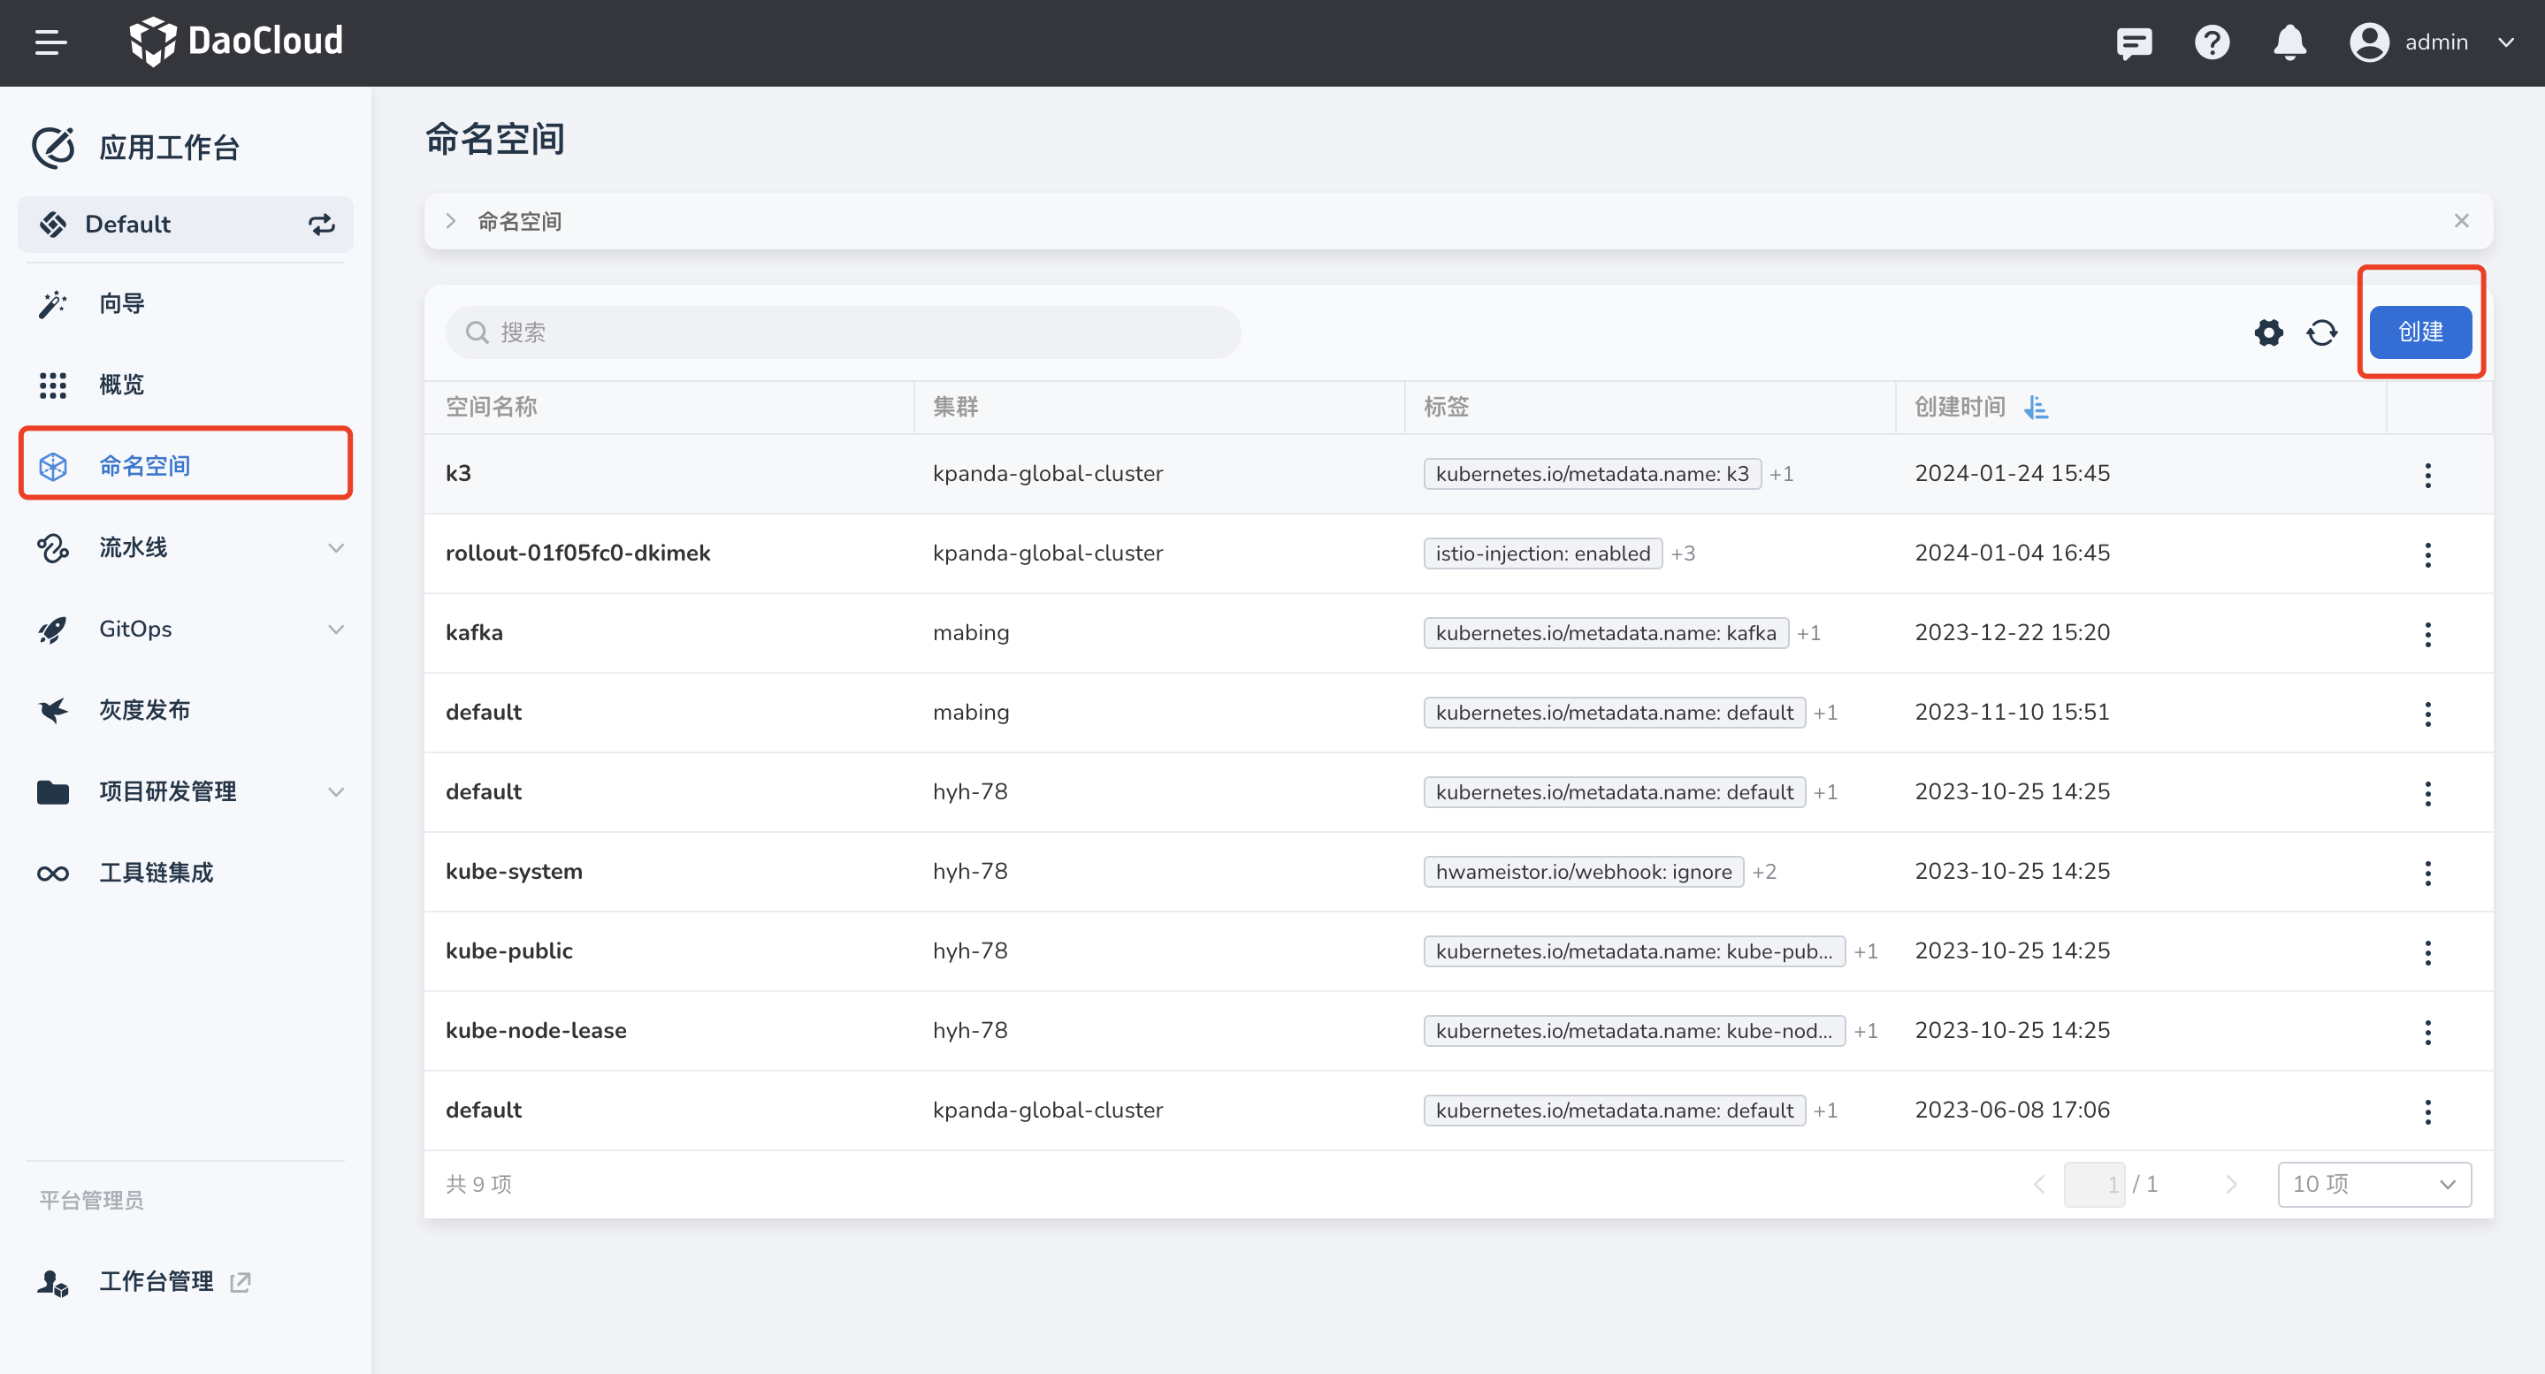Screen dimensions: 2545x1374
Task: Open table column settings gear
Action: click(2268, 332)
